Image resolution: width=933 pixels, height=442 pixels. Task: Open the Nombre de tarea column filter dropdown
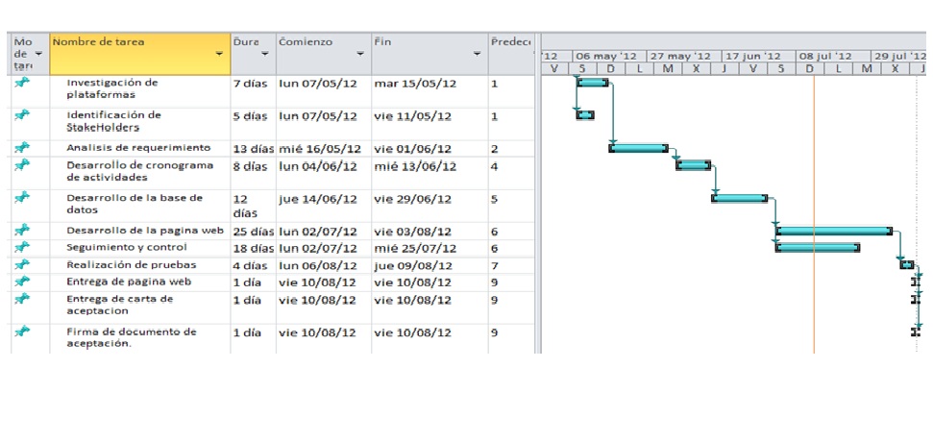pyautogui.click(x=219, y=54)
